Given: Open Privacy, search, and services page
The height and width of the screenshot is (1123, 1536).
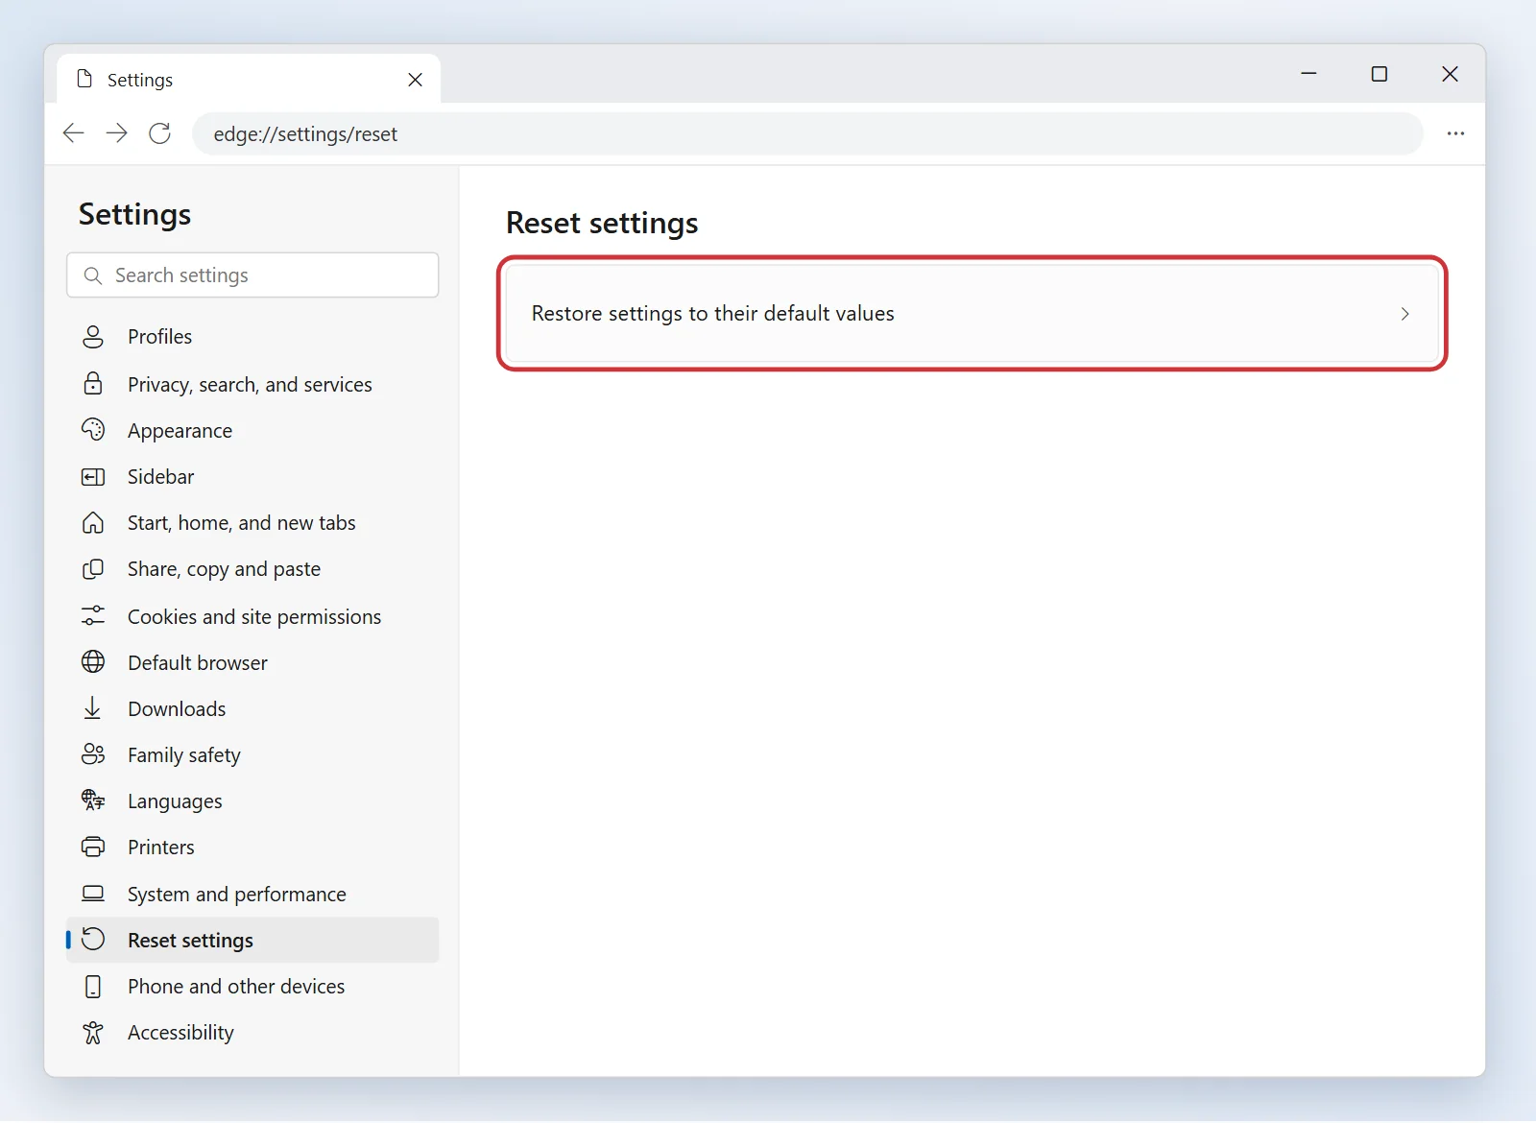Looking at the screenshot, I should (252, 384).
